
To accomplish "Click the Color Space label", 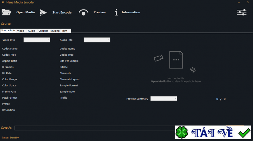I will 9,85.
